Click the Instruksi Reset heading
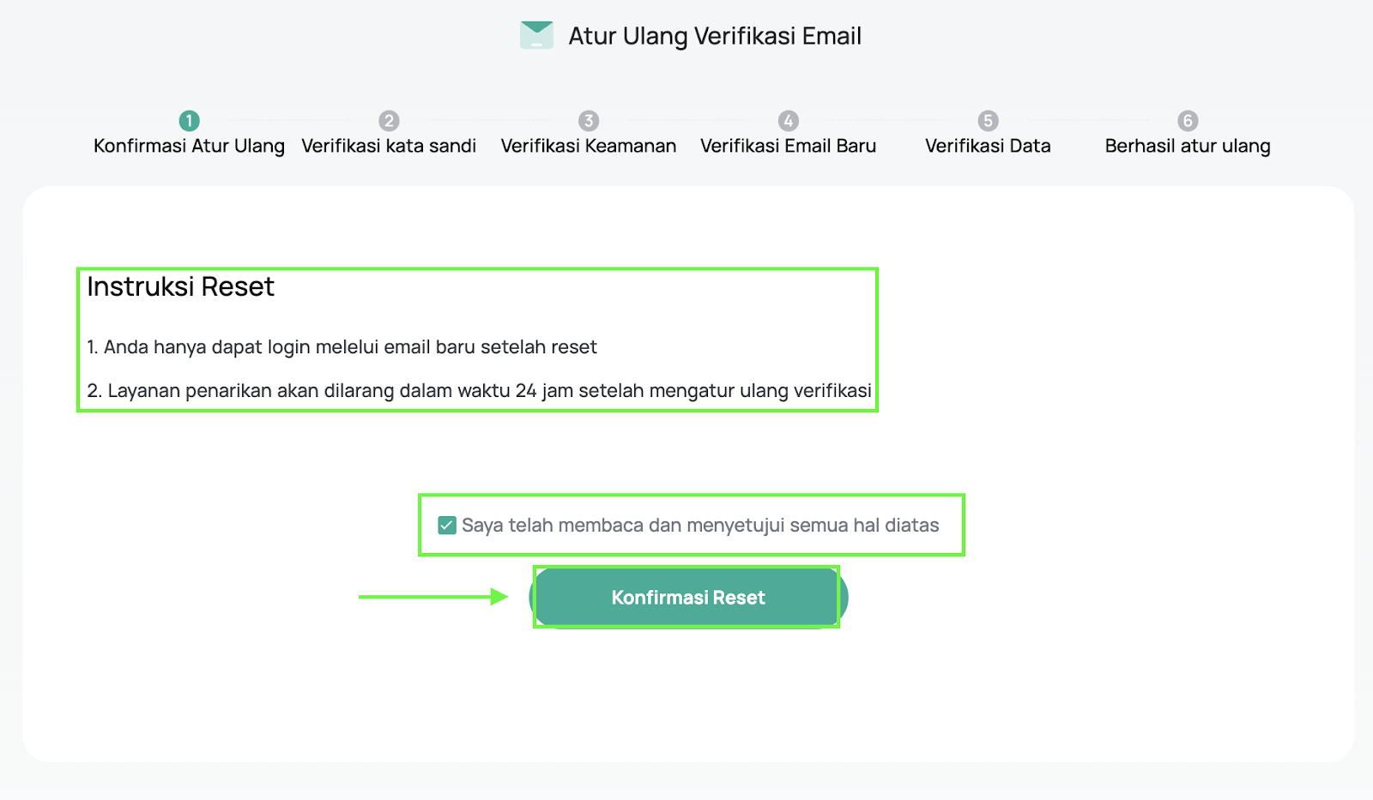Screen dimensions: 1373x800 coord(180,286)
